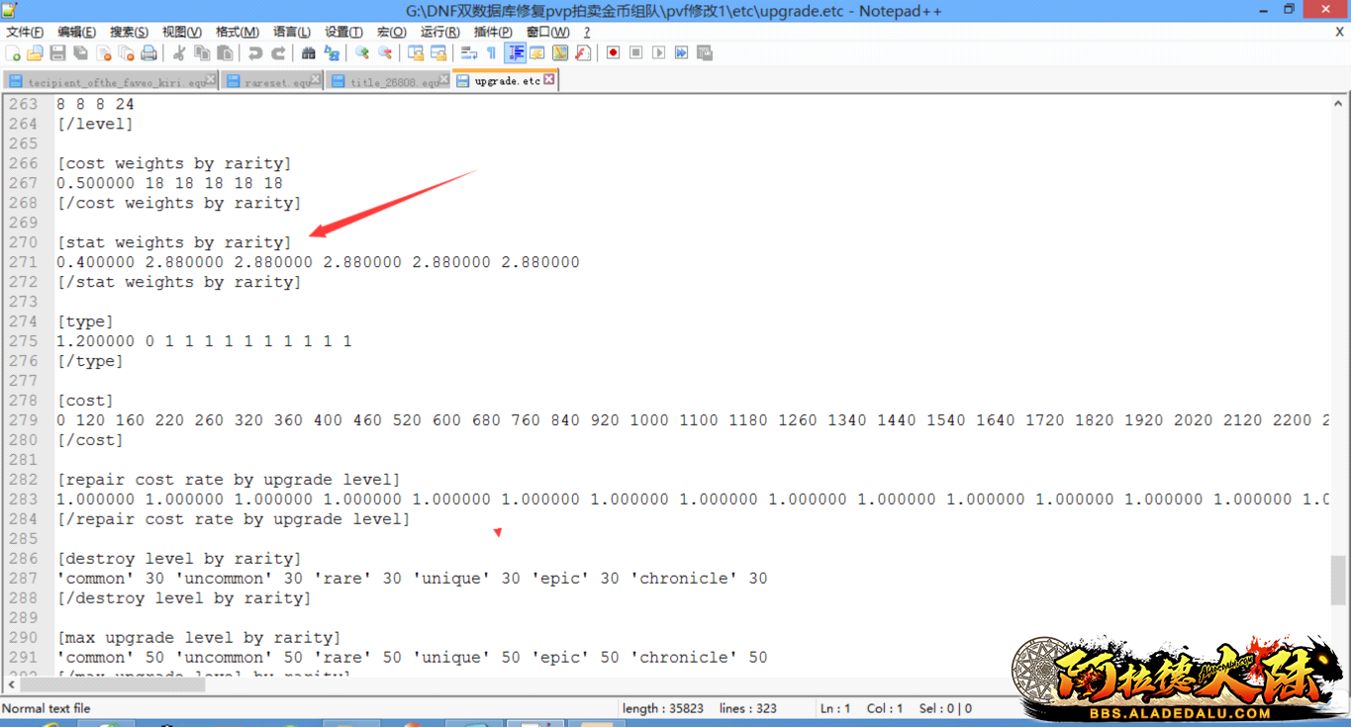Select the title_26808.equ tab
This screenshot has width=1354, height=728.
click(393, 82)
